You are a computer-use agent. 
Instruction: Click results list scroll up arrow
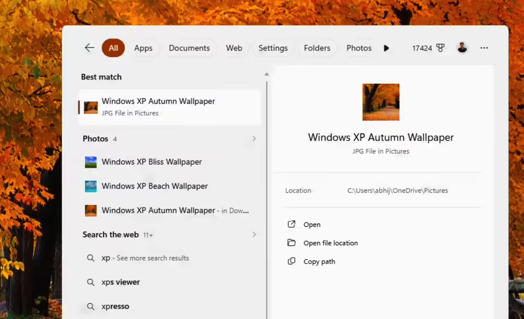[267, 74]
